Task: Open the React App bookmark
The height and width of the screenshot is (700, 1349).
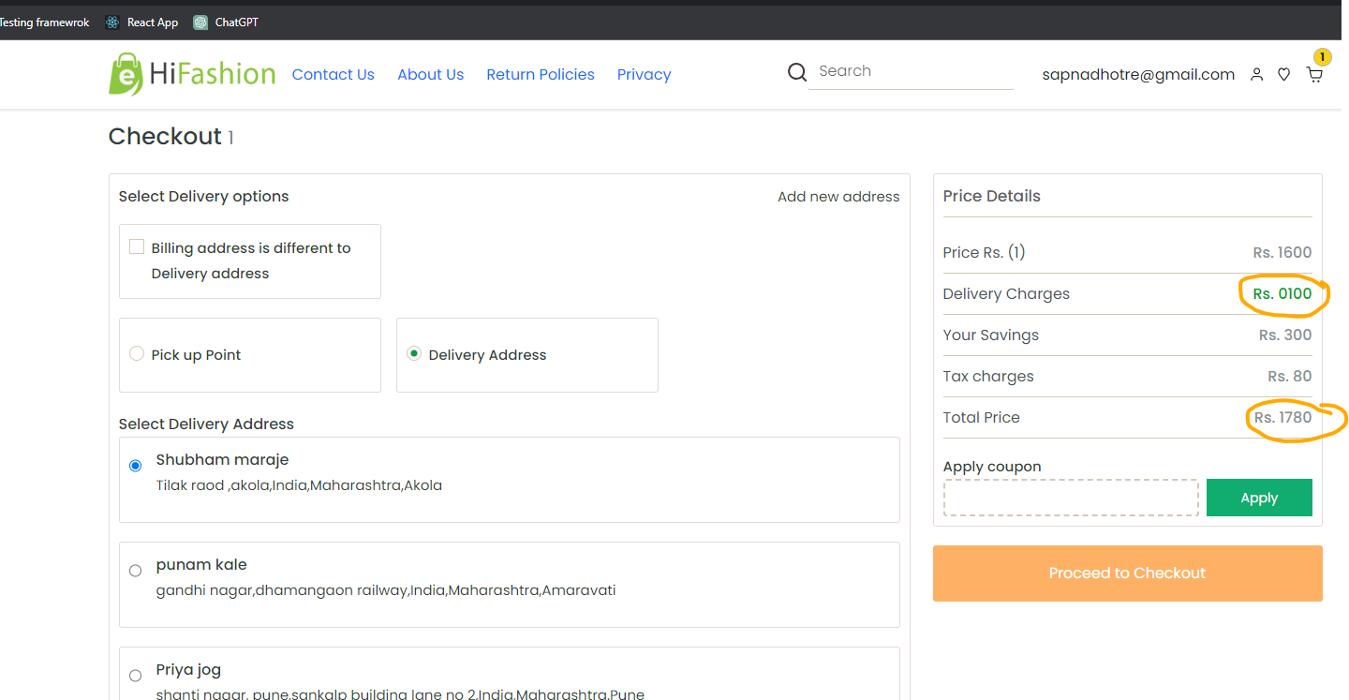Action: click(x=141, y=22)
